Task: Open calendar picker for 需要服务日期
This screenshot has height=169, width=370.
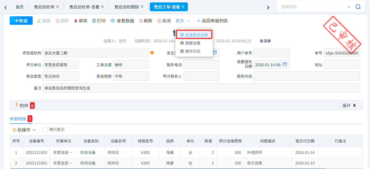Action: [x=285, y=64]
